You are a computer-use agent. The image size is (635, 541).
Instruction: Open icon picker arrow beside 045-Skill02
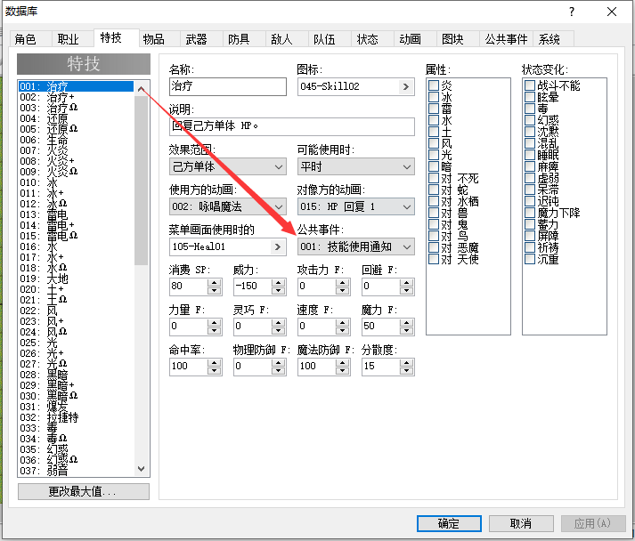coord(406,86)
